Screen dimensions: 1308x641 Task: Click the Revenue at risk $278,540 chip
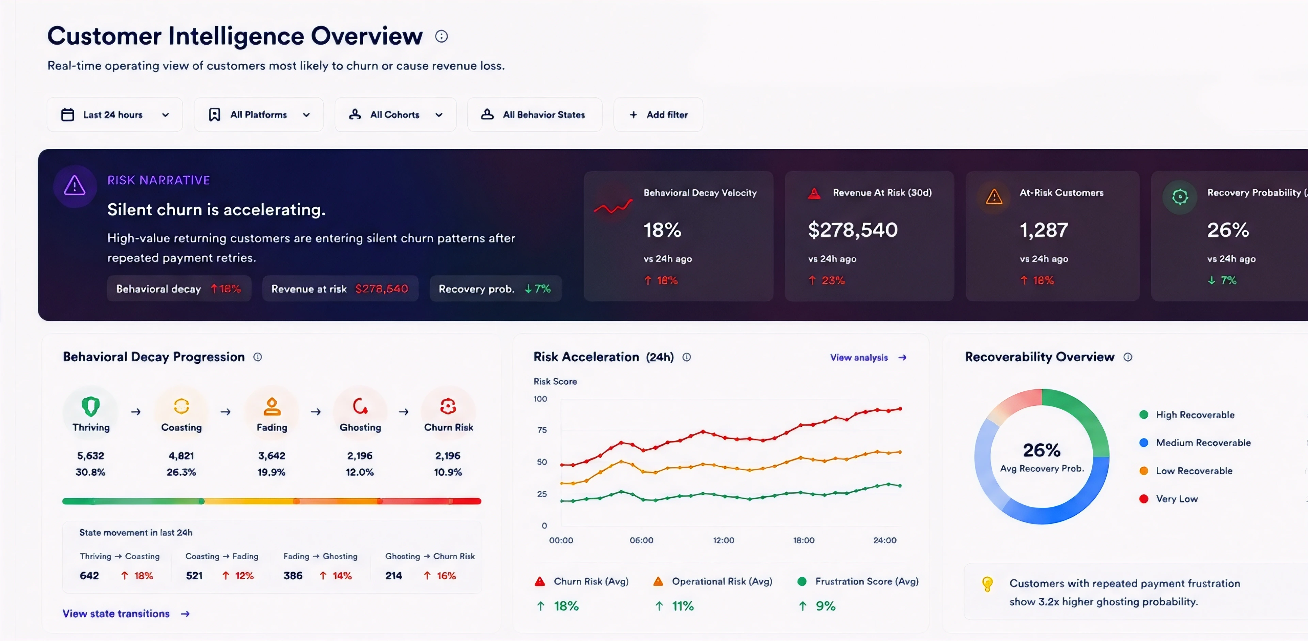point(340,289)
